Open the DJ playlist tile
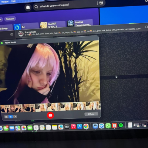This screenshot has height=148, width=148. click(x=26, y=27)
